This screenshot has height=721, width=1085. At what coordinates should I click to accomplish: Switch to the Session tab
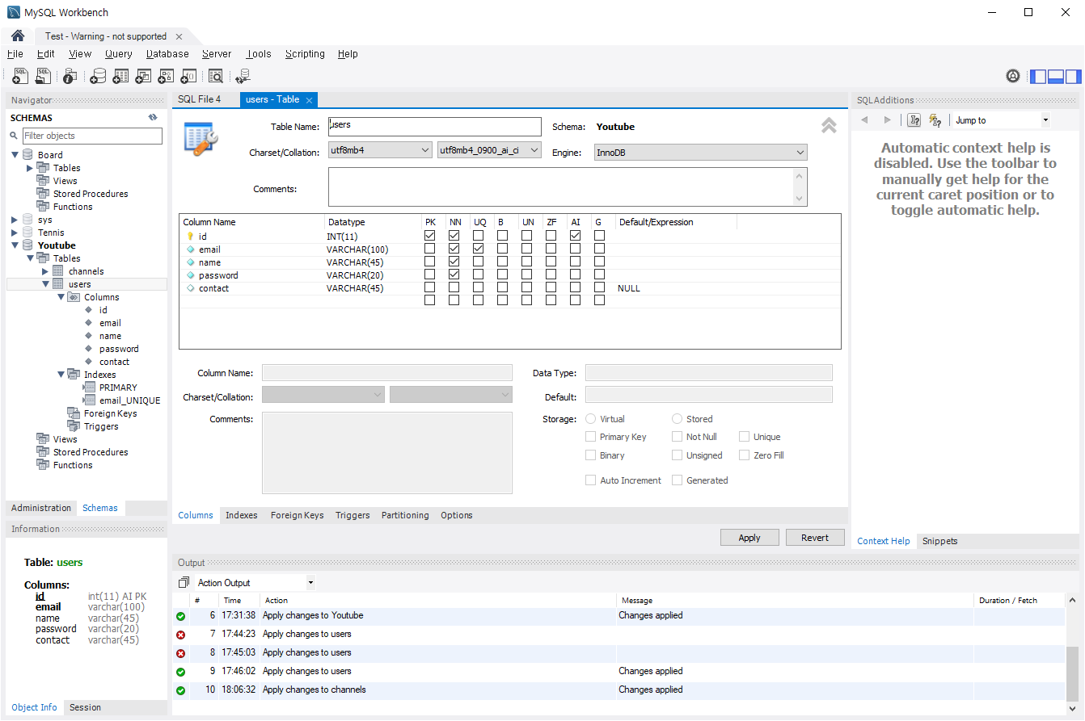click(85, 707)
